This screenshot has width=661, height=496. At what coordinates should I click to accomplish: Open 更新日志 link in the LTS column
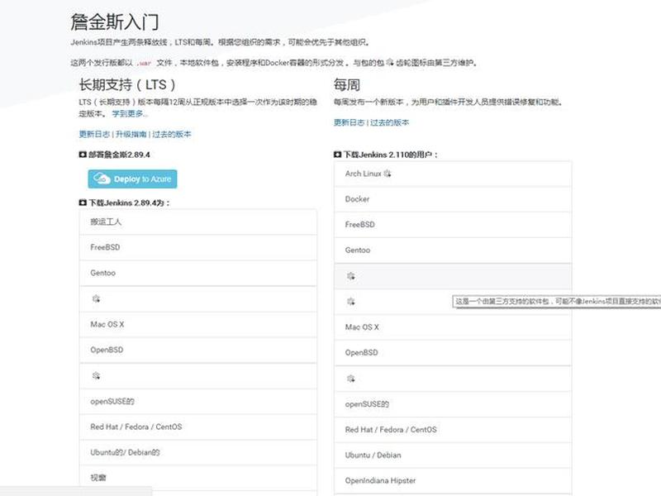[94, 134]
